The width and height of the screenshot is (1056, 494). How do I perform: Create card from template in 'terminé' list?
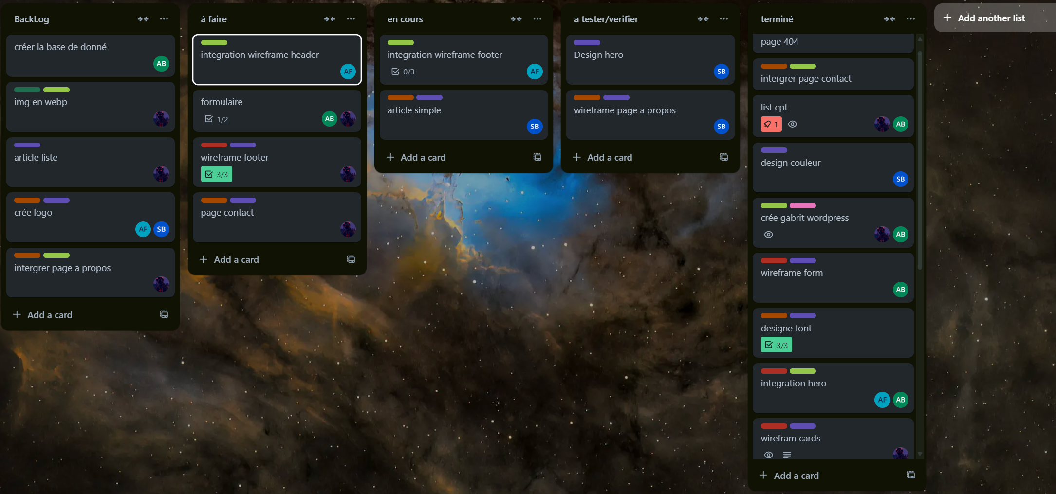point(910,475)
